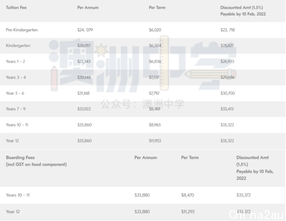Click the ruler watermark graphic
The image size is (286, 221).
(164, 63)
